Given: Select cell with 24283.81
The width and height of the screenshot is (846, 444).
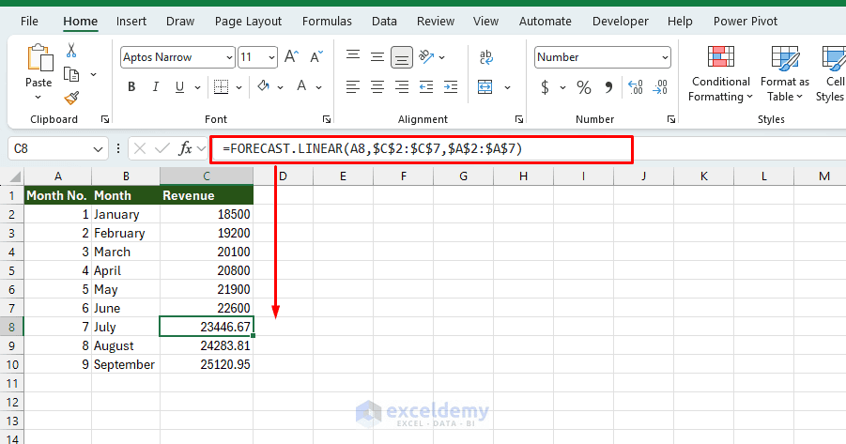Looking at the screenshot, I should 207,345.
